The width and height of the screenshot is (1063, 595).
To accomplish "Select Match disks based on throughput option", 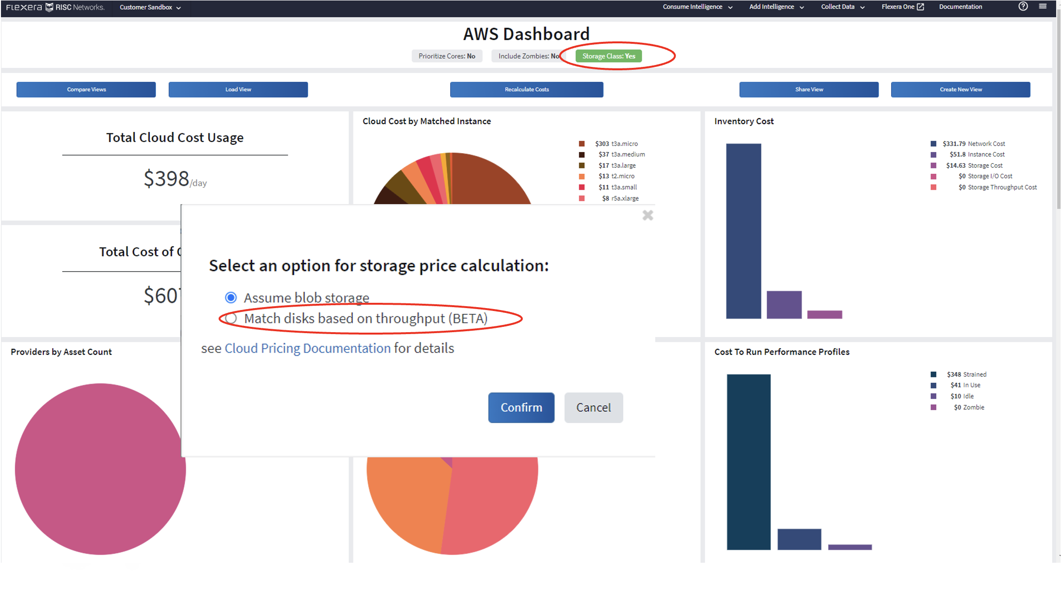I will [231, 318].
